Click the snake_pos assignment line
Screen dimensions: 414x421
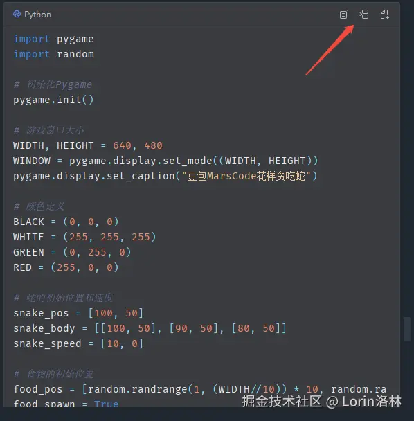78,313
